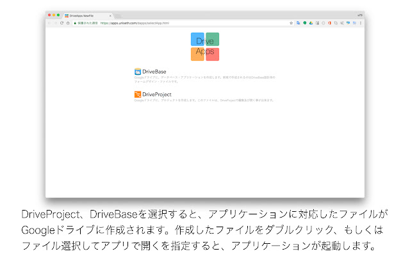This screenshot has height=256, width=410.
Task: Open the Chrome three-dot menu
Action: [361, 23]
